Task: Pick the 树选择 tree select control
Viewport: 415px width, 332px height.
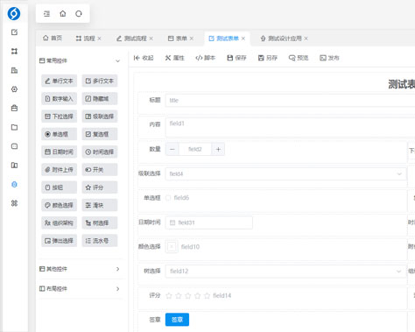Action: click(x=100, y=223)
